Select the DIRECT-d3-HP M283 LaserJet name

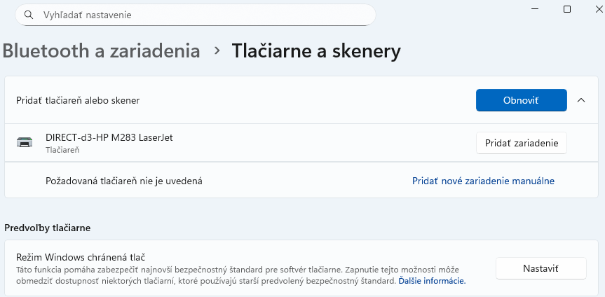[x=109, y=137]
